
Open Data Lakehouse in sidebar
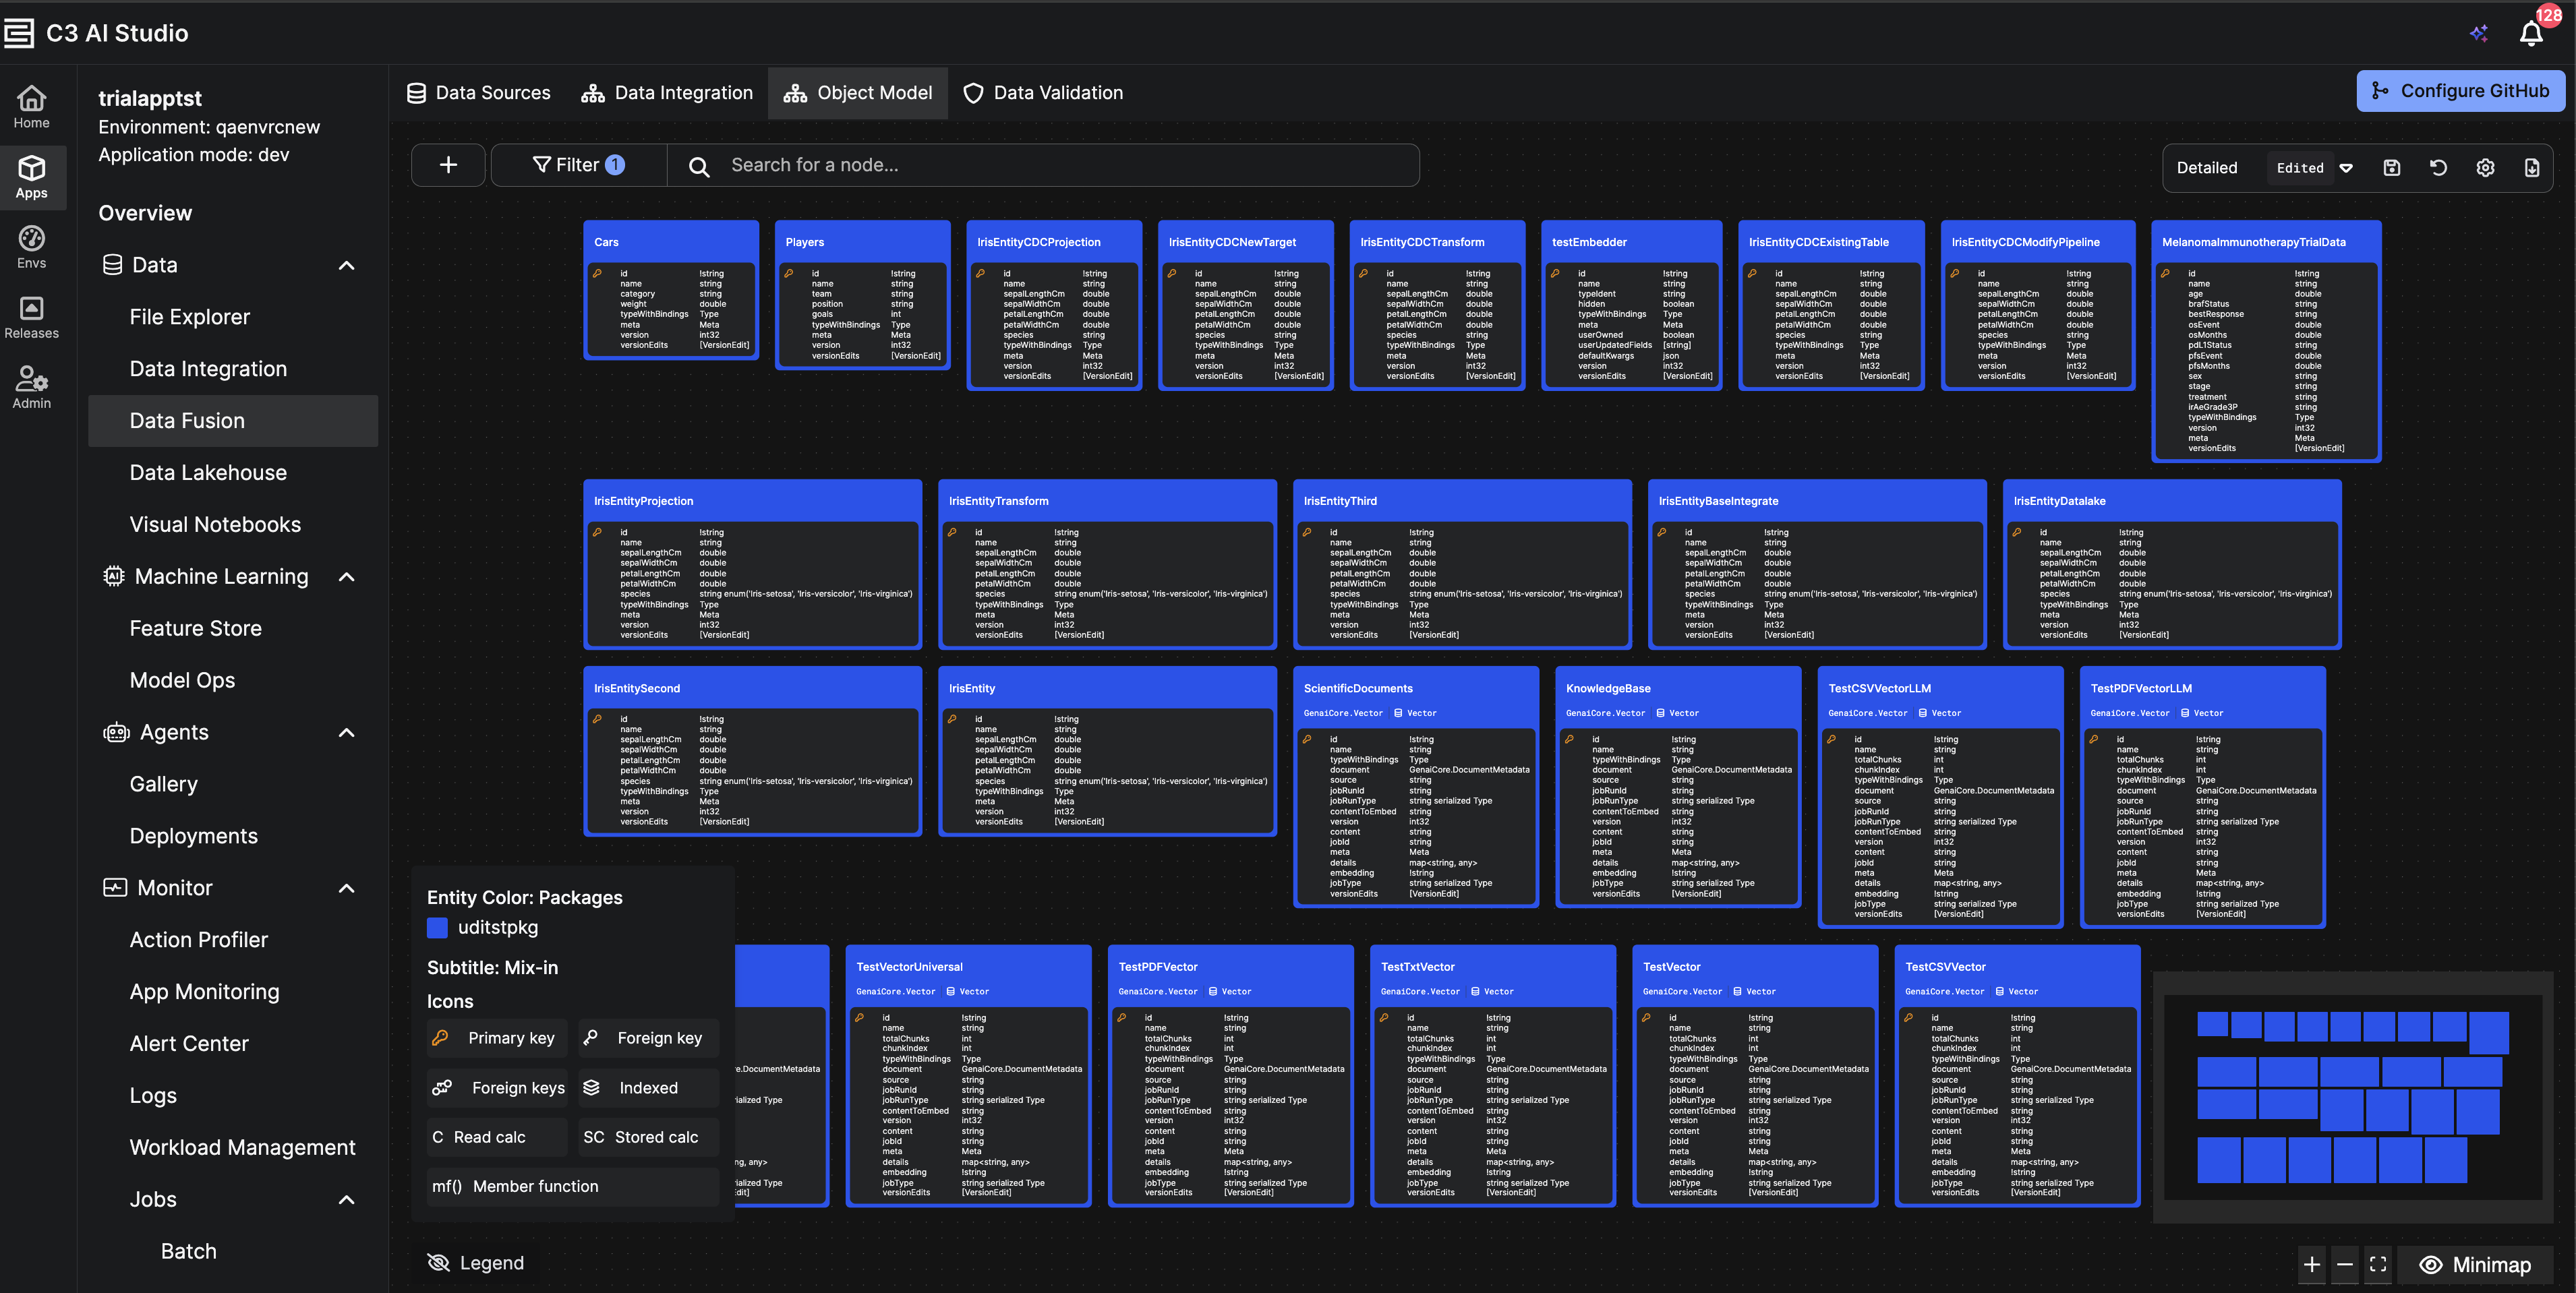pyautogui.click(x=208, y=473)
